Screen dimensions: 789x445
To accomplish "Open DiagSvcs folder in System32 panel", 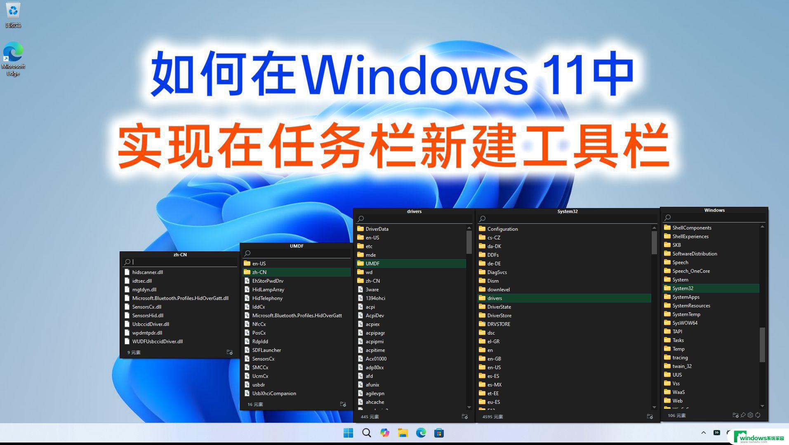I will pyautogui.click(x=564, y=272).
